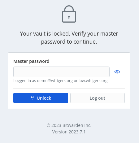
Task: Click the "© 2023 Bitwarden Inc." footer text
Action: pyautogui.click(x=69, y=125)
